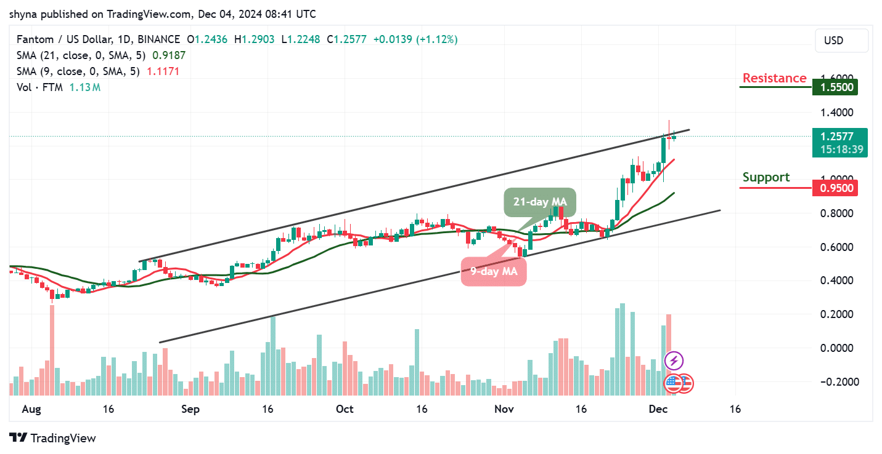Open the USD currency selector
Screen dimensions: 882x454
(x=842, y=41)
